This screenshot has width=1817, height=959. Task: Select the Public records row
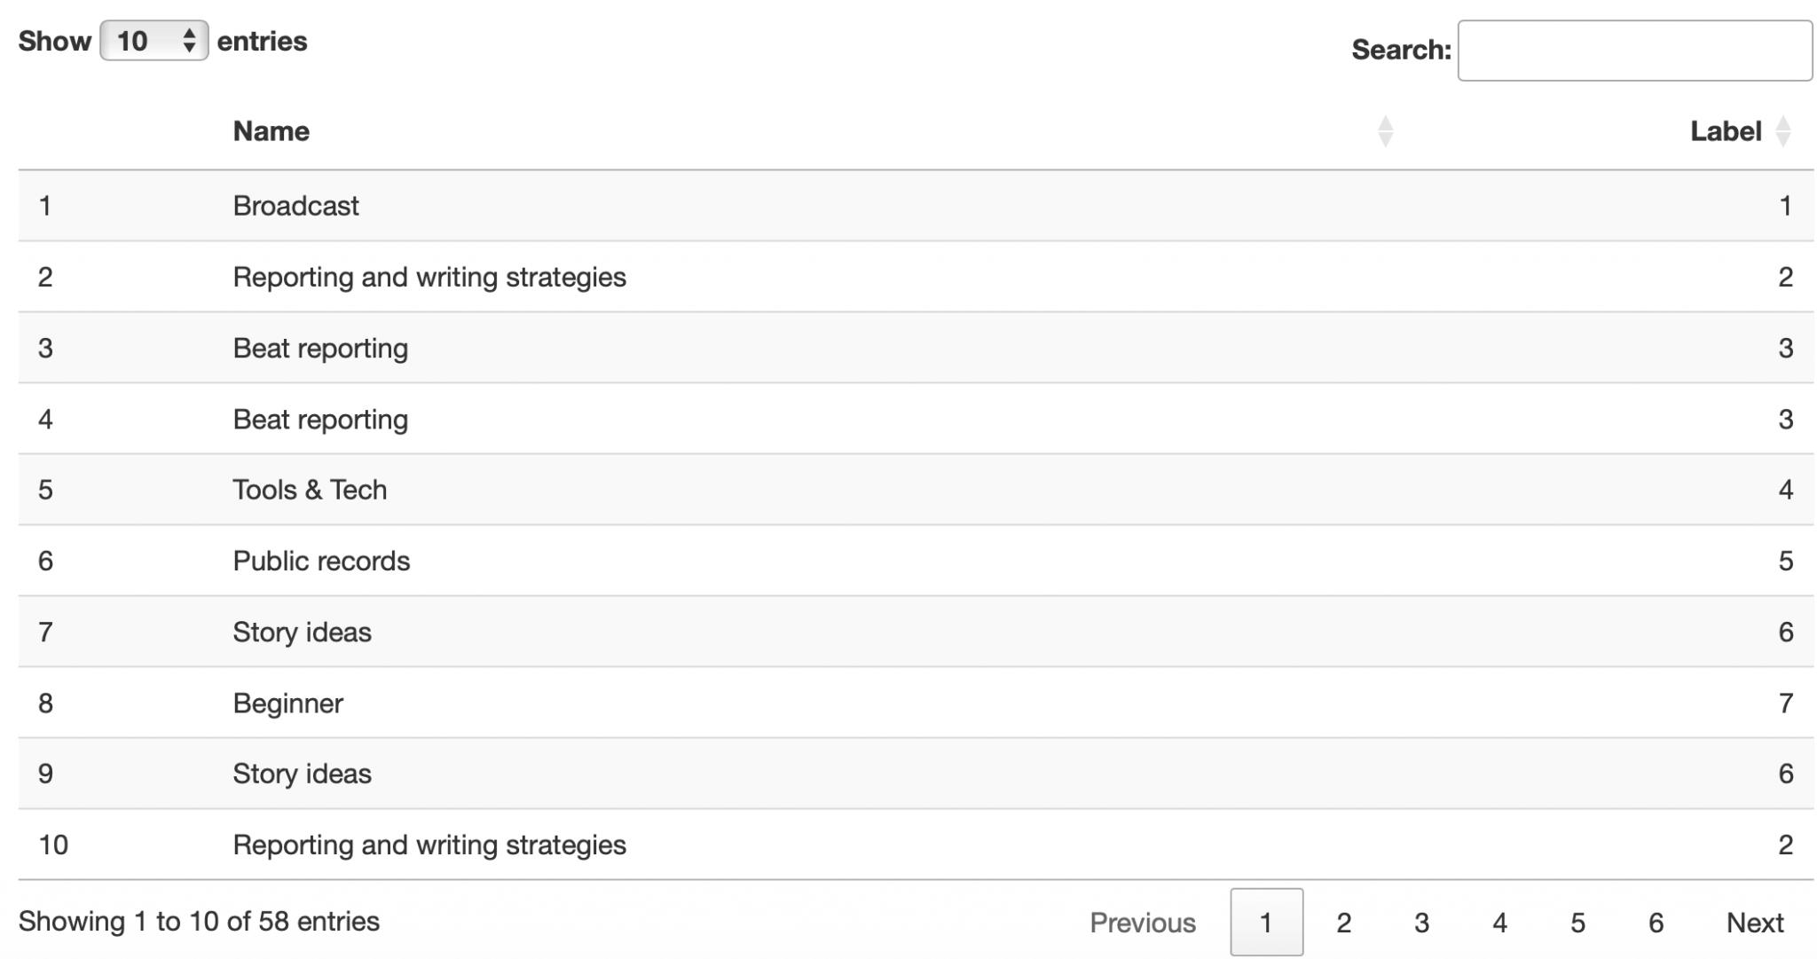(321, 561)
